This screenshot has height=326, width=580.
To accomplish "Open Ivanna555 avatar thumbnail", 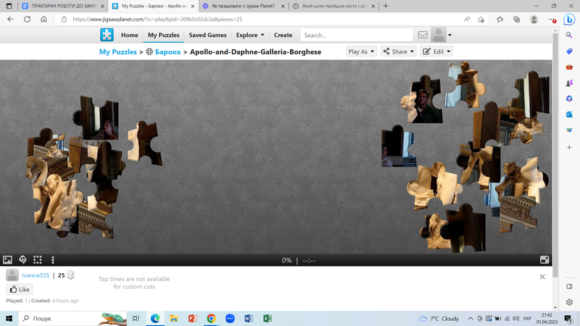I will 12,275.
